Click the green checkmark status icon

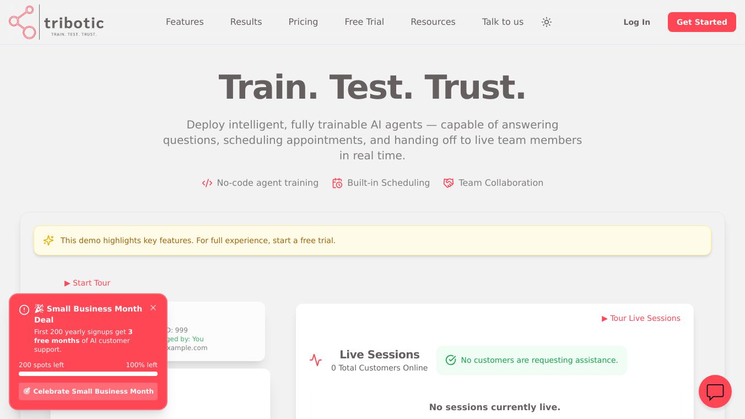(451, 360)
